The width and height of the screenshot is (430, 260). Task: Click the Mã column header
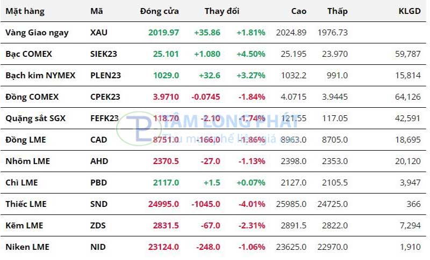pyautogui.click(x=97, y=11)
